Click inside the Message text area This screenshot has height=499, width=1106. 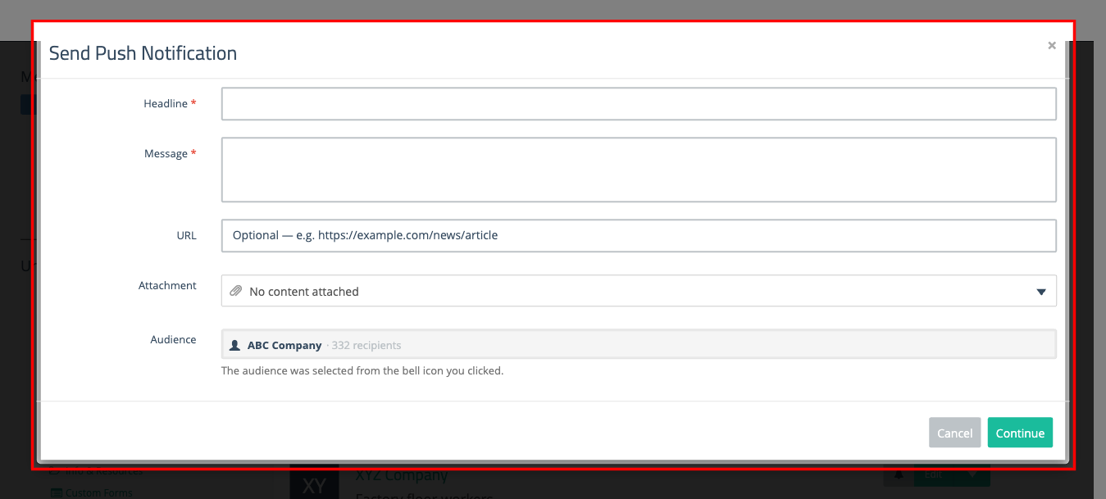click(x=638, y=170)
